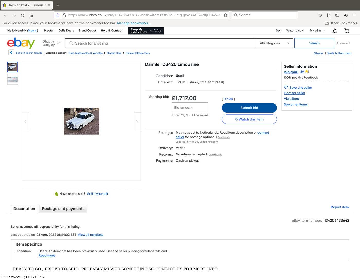Switch to the Postage and payments tab

click(63, 209)
